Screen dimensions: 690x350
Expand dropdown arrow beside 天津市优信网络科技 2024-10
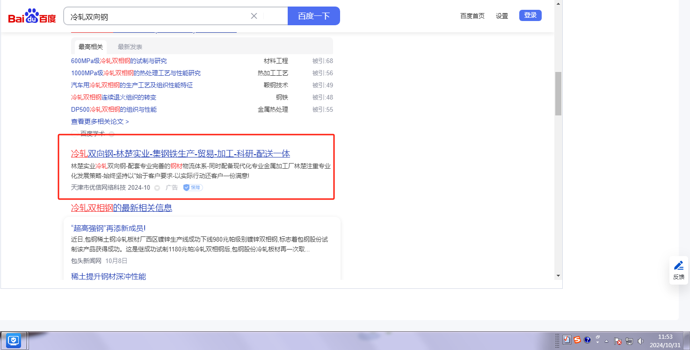(157, 188)
